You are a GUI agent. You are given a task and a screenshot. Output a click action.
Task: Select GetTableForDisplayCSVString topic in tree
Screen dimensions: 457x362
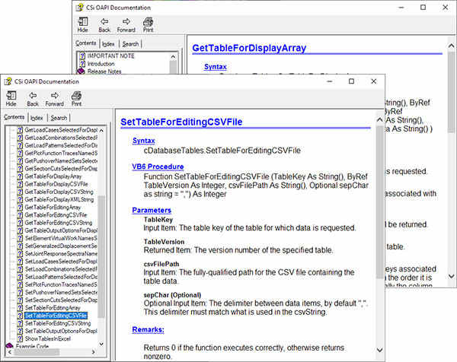[59, 192]
